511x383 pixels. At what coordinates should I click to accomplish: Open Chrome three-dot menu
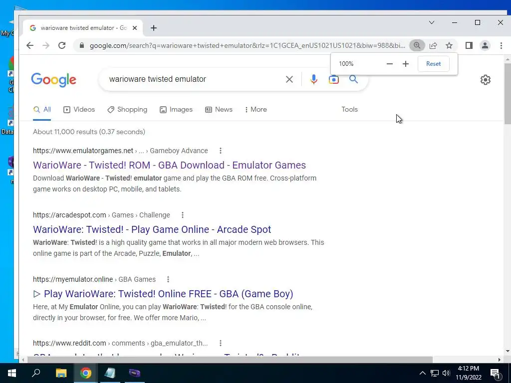(x=501, y=45)
